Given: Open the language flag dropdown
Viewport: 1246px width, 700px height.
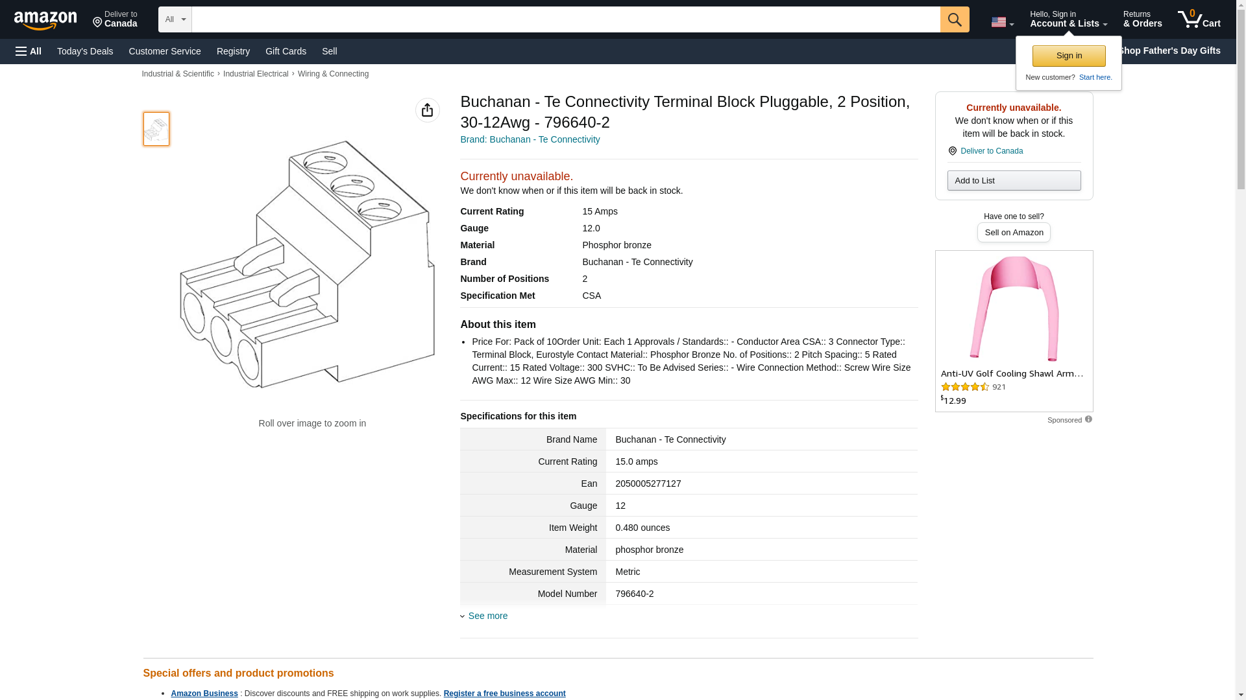Looking at the screenshot, I should point(1002,22).
